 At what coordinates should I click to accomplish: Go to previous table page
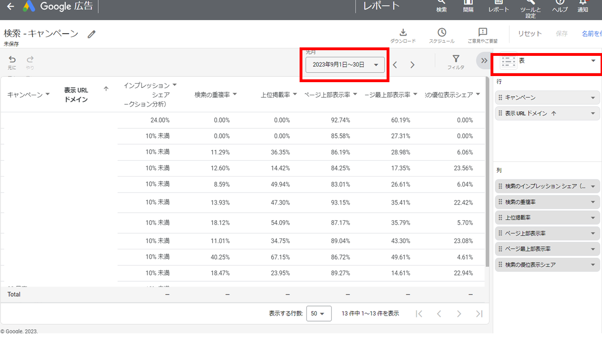click(439, 314)
